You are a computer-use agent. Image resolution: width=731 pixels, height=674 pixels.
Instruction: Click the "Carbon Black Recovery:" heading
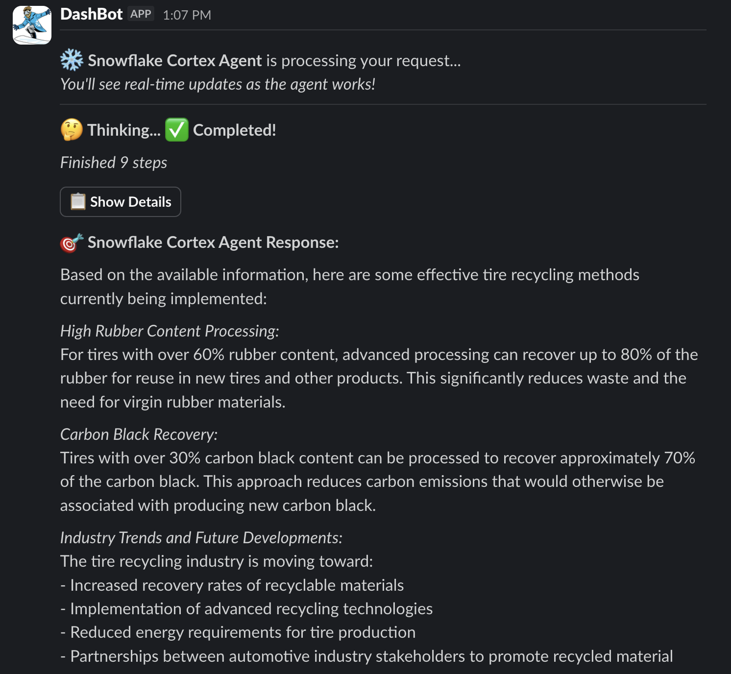(139, 434)
